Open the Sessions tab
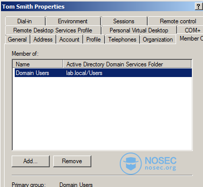 click(x=124, y=21)
